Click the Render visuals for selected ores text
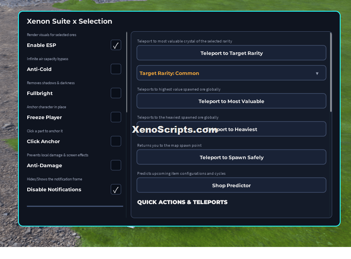The width and height of the screenshot is (351, 259). click(51, 35)
